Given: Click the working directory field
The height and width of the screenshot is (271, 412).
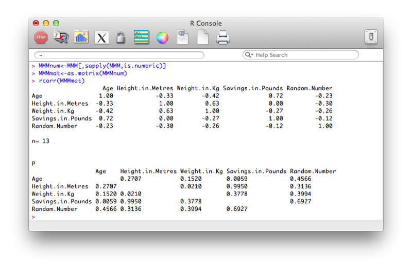Looking at the screenshot, I should [x=119, y=55].
